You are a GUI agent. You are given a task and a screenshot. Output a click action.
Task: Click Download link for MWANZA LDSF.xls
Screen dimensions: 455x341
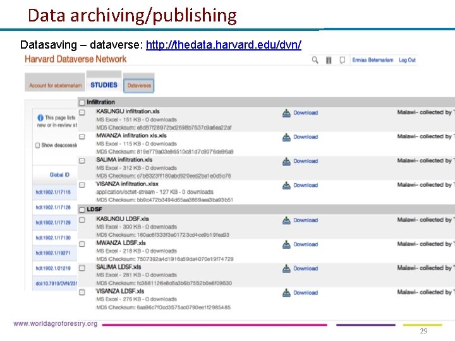pyautogui.click(x=306, y=244)
